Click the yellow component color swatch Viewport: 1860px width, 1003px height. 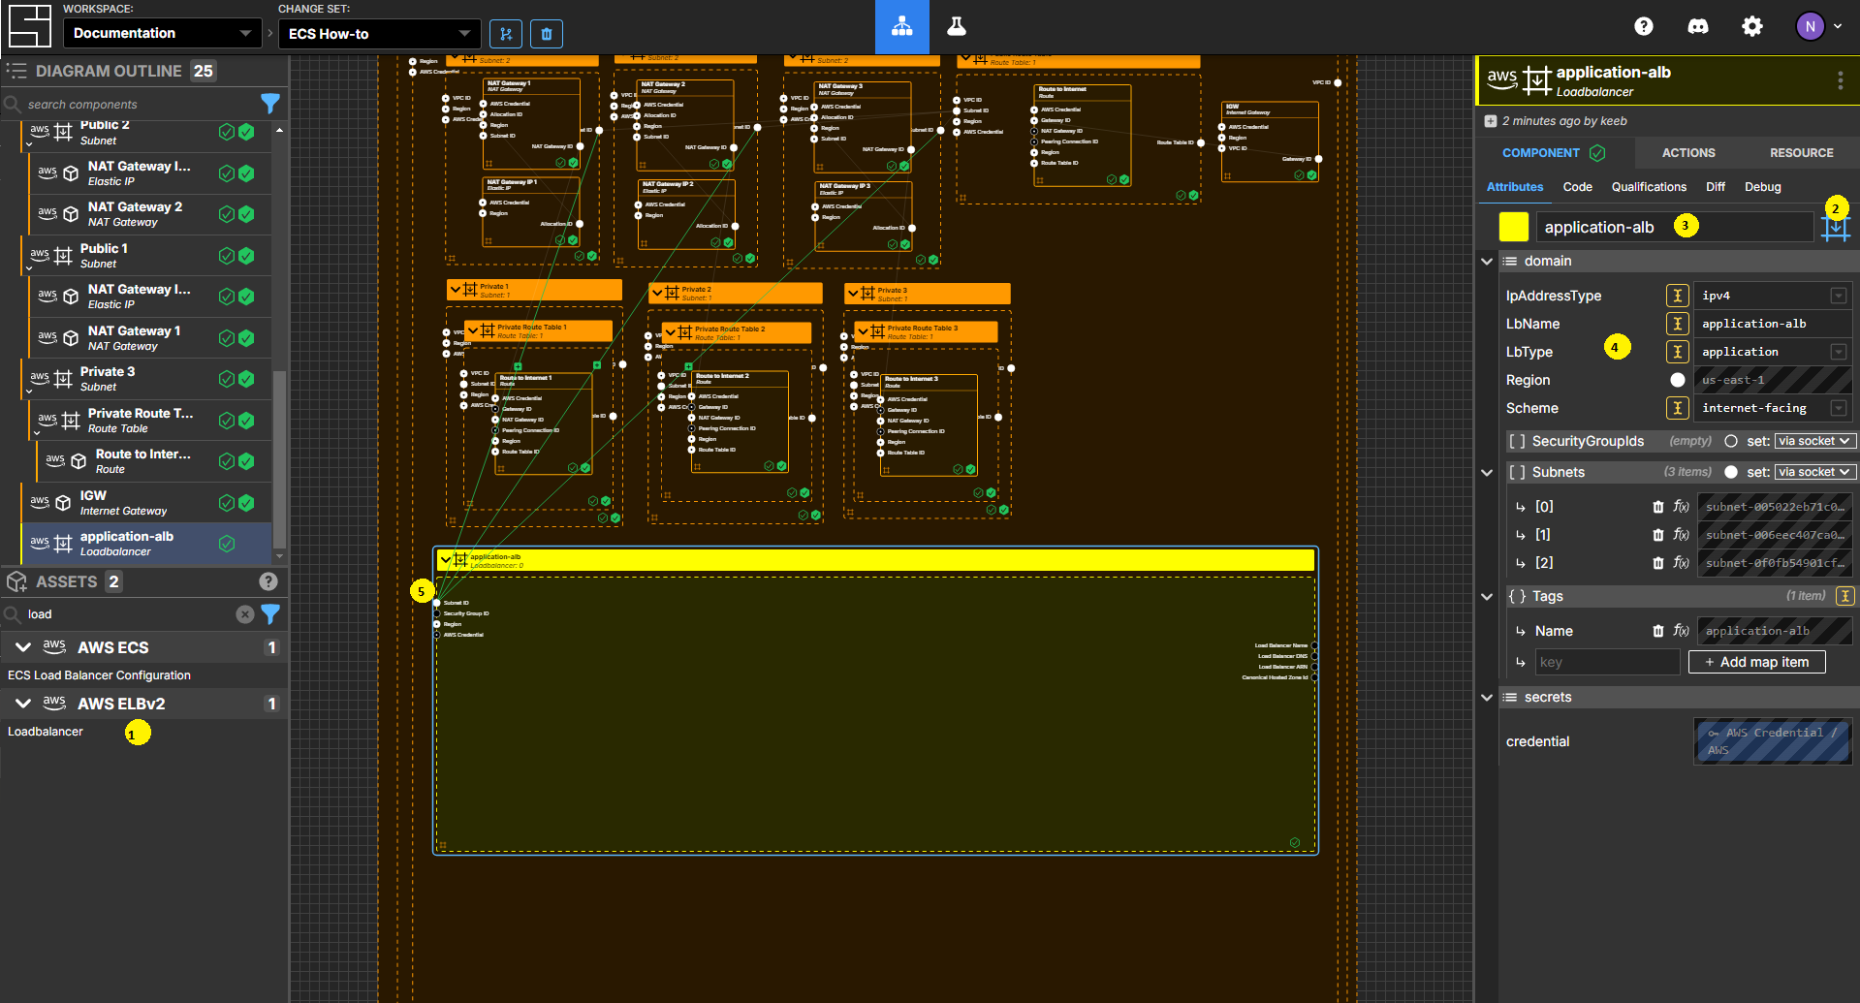tap(1513, 227)
